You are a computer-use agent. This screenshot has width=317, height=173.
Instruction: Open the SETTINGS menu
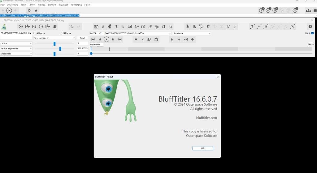[76, 5]
